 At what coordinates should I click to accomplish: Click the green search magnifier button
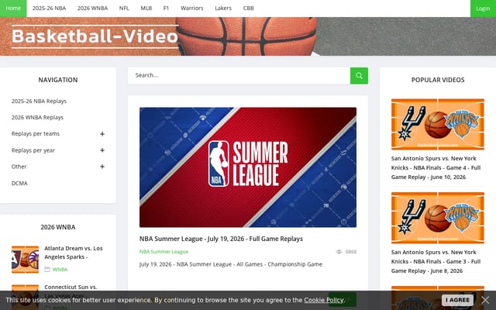point(359,76)
